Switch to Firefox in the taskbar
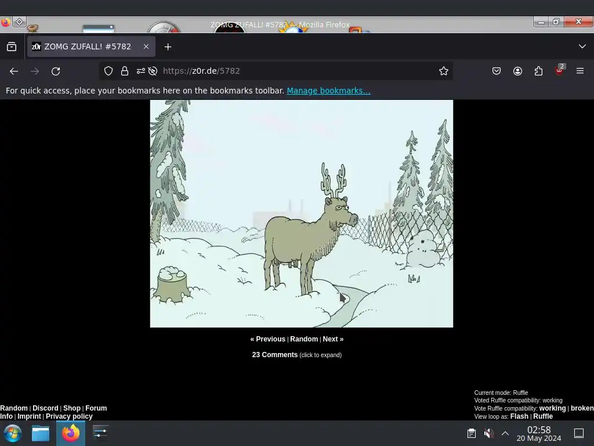Viewport: 594px width, 446px height. pyautogui.click(x=71, y=433)
